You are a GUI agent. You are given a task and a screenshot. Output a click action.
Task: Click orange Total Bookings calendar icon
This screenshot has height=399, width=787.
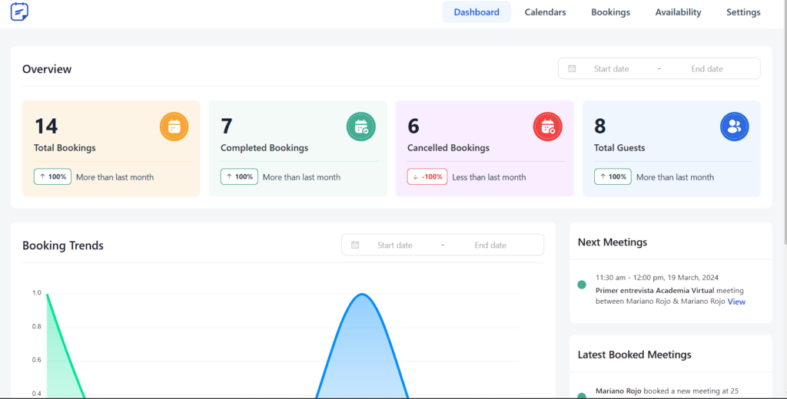(x=174, y=127)
